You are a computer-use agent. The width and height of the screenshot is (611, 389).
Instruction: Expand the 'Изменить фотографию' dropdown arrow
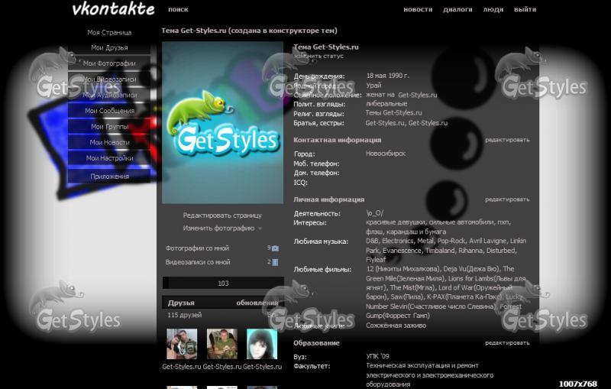[x=260, y=229]
